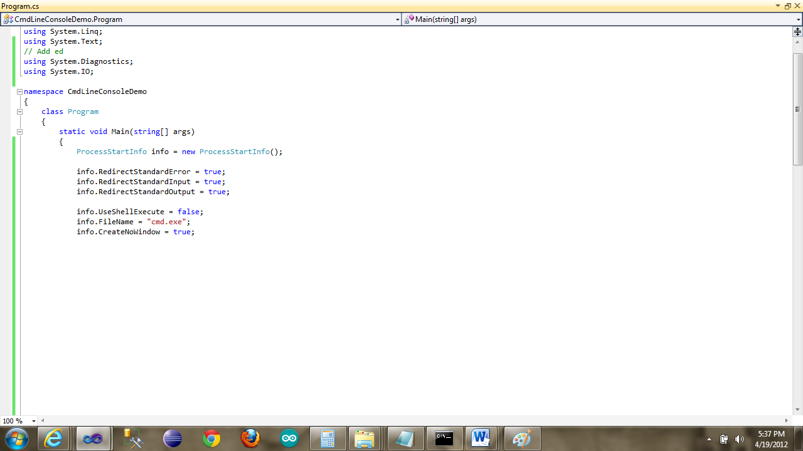Show hidden system tray icons
Screen dimensions: 803x451
(x=708, y=438)
